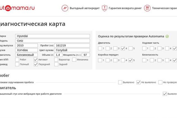Select rating 2 for Двигатель
The image size is (177, 118).
[x=108, y=48]
